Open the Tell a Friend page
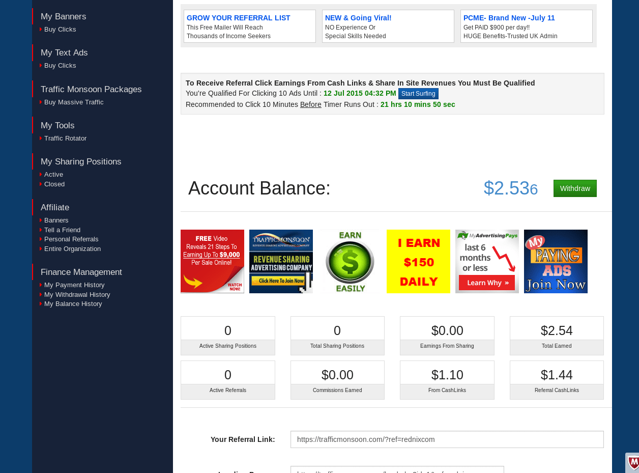The height and width of the screenshot is (473, 639). (62, 230)
